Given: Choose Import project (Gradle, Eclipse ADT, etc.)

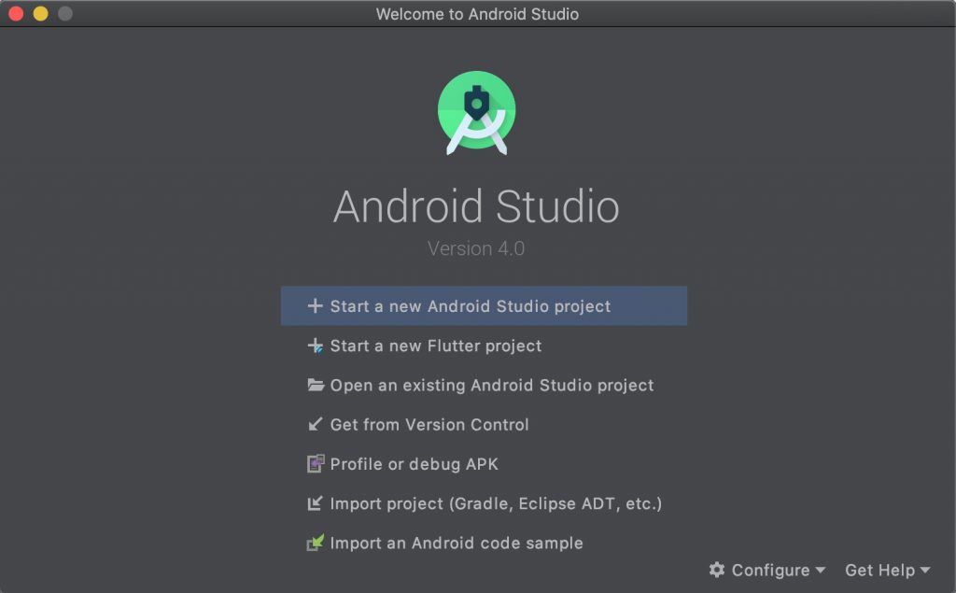Looking at the screenshot, I should tap(484, 503).
